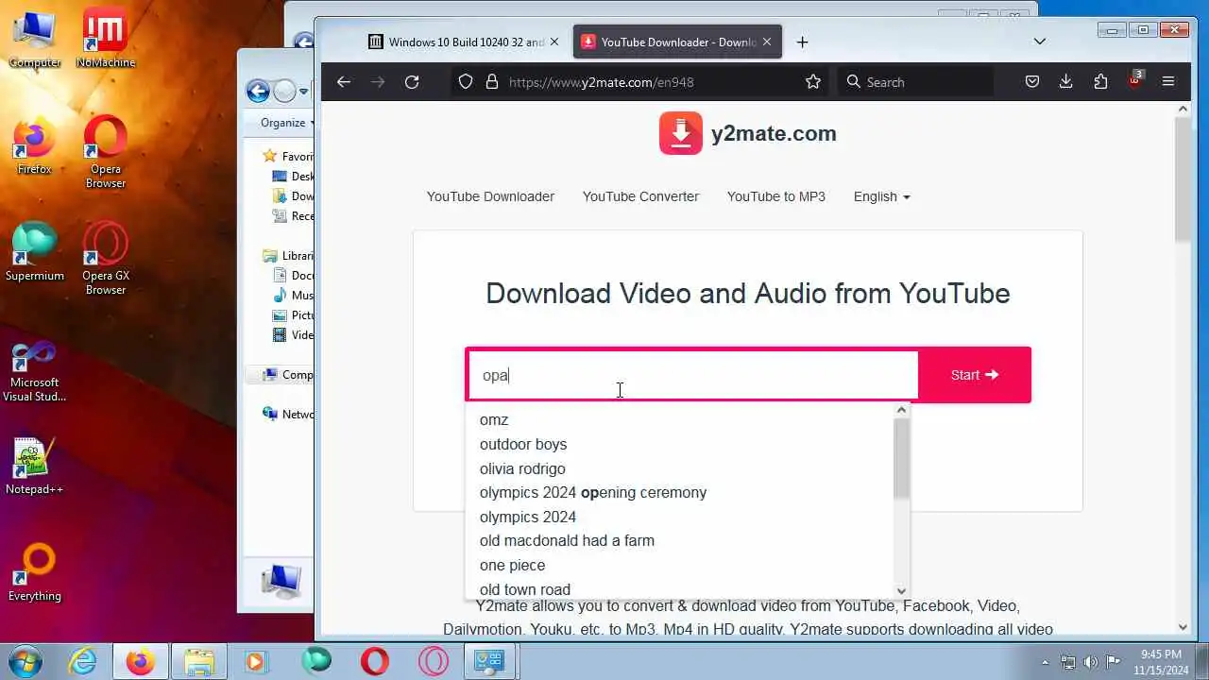Show tracking protection shield info
The height and width of the screenshot is (680, 1209).
pyautogui.click(x=466, y=82)
